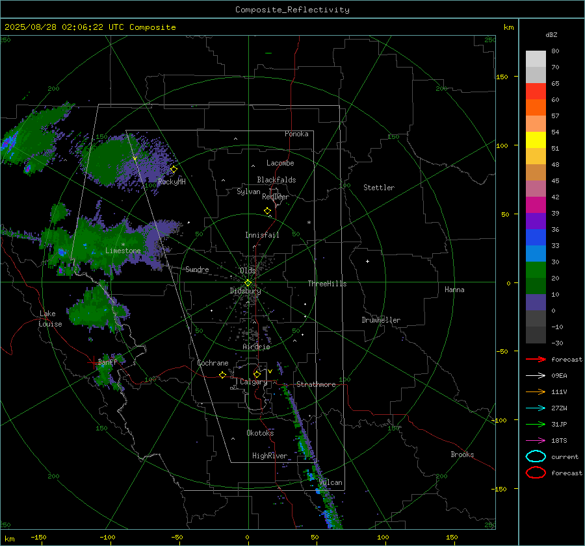Click the RockyMH label
Screen dimensions: 585x546
click(x=172, y=182)
